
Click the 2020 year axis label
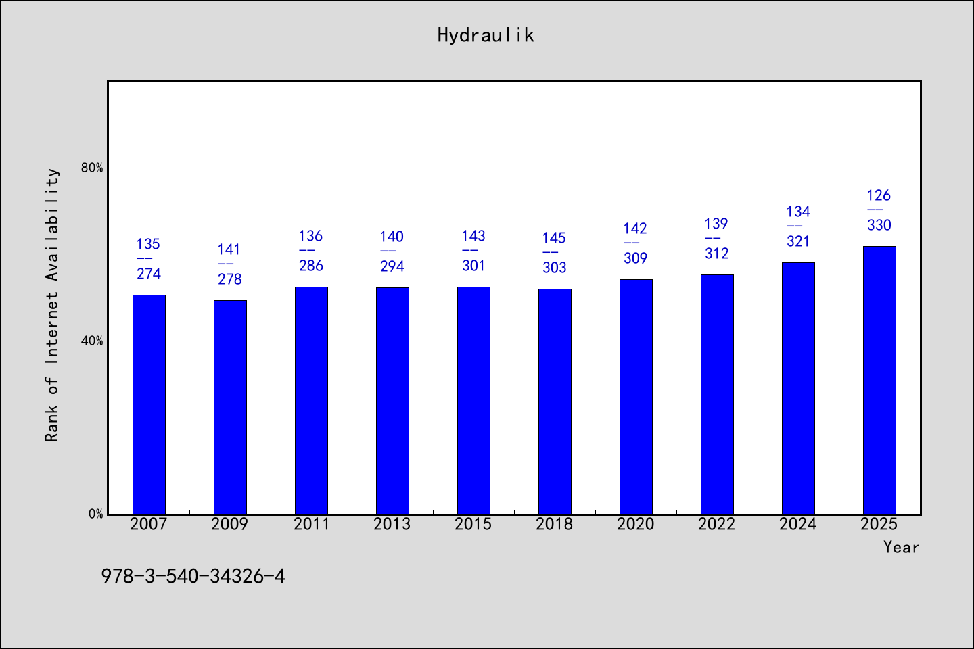click(636, 524)
